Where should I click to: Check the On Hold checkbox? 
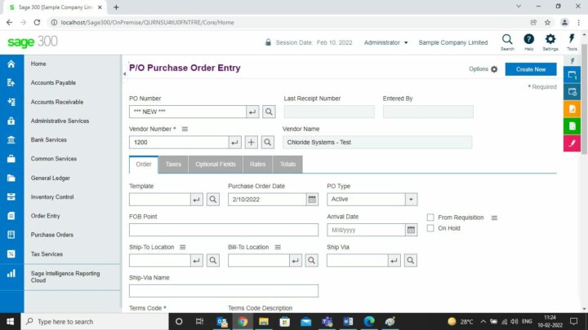(x=430, y=228)
